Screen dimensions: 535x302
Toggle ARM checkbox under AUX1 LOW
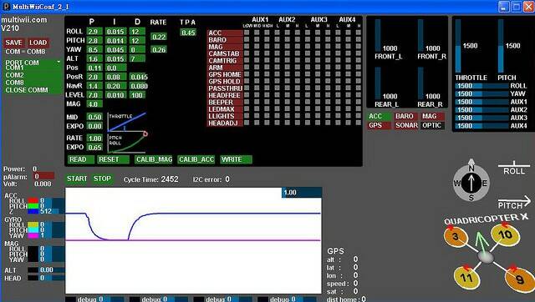pos(247,68)
